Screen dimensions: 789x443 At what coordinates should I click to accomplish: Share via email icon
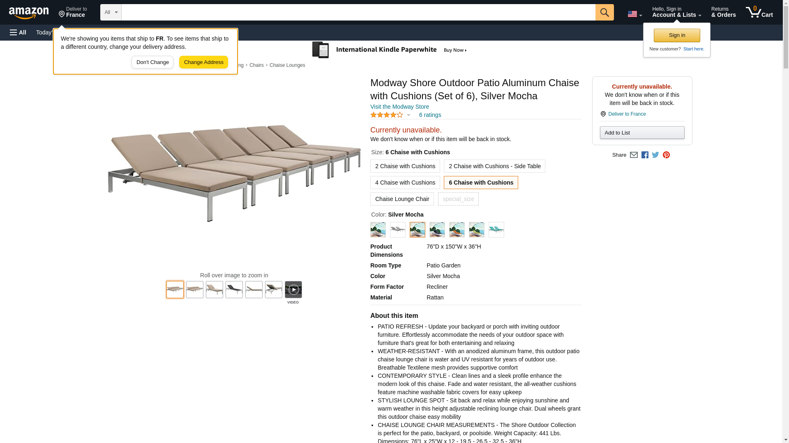tap(634, 155)
